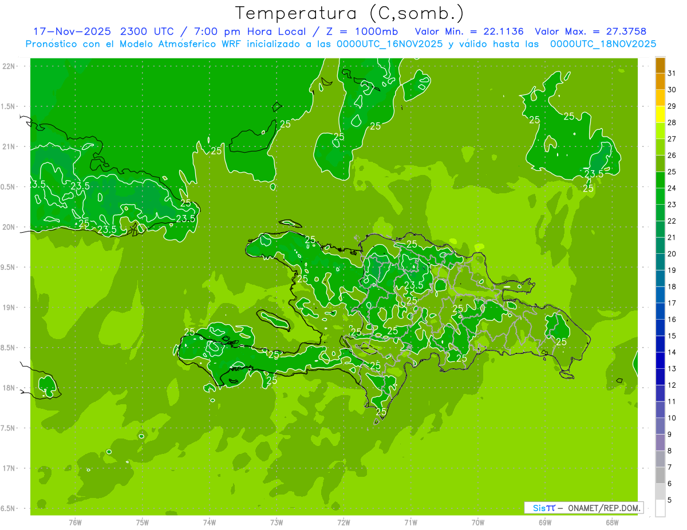Click the color bar segment between 26 and 27
The width and height of the screenshot is (687, 530).
click(x=660, y=148)
